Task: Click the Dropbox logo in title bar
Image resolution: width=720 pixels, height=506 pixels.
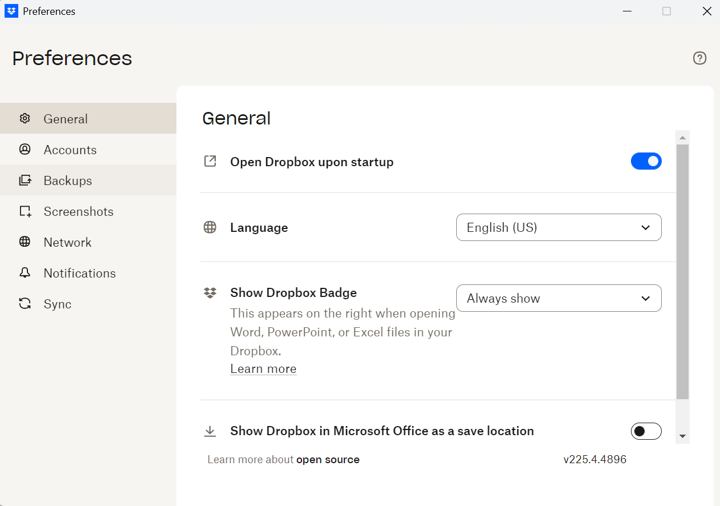Action: point(11,11)
